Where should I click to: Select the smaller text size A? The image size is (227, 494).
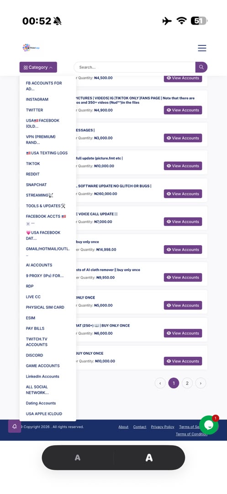pos(78,458)
